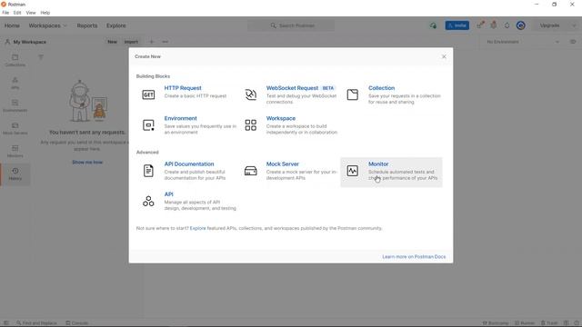Click the WebSocket Request title link
The image size is (582, 327).
tap(292, 88)
